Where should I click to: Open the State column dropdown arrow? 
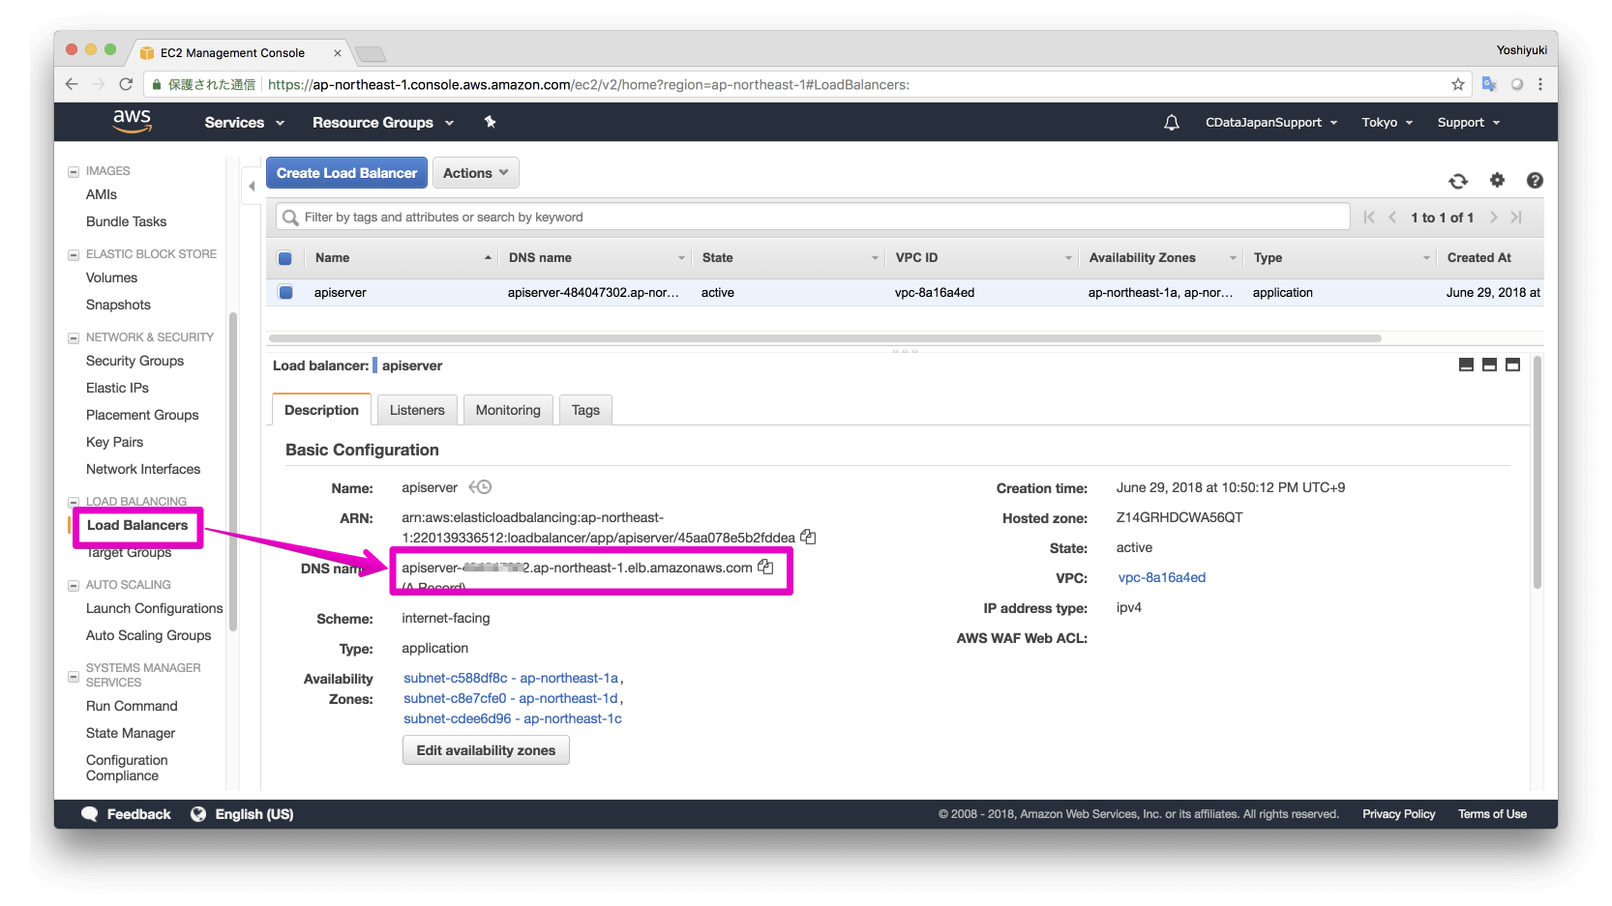point(875,258)
